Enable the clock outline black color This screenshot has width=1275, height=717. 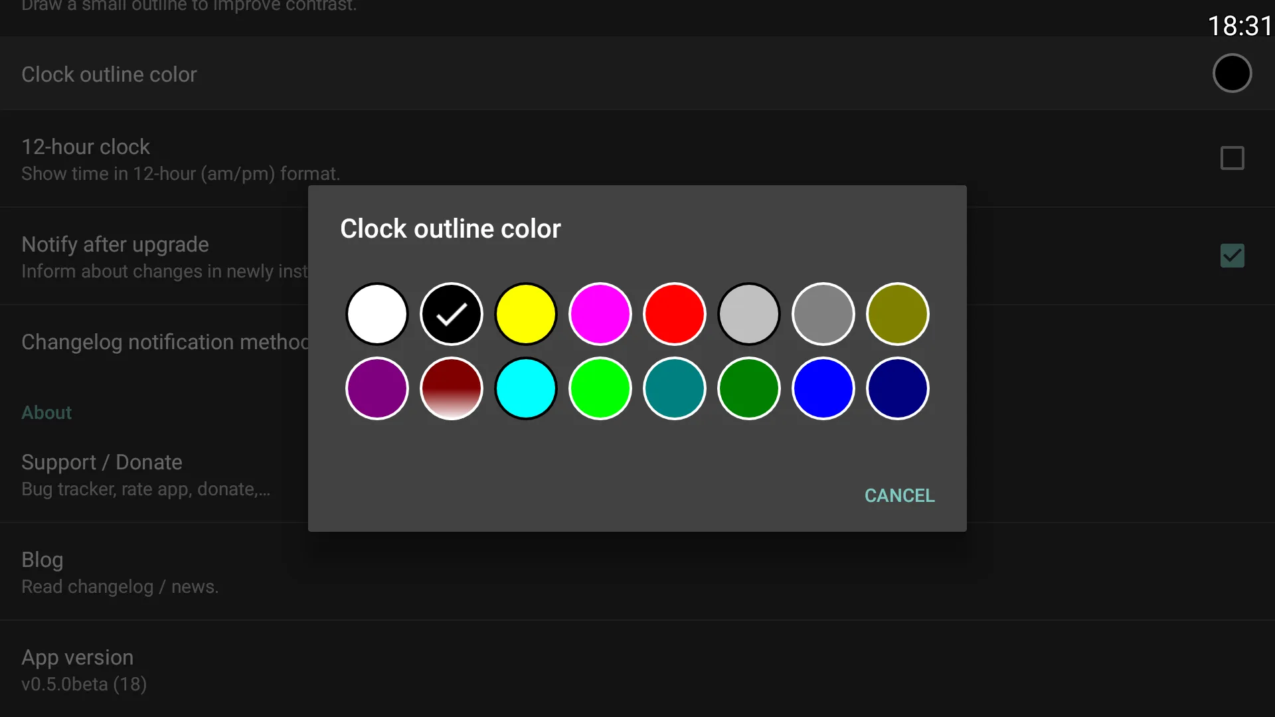click(451, 313)
